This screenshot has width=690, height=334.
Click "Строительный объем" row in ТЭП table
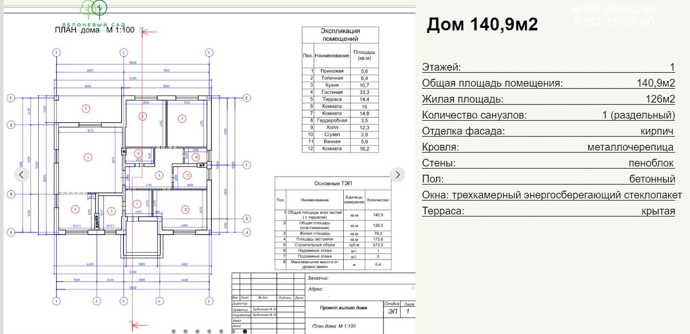[x=333, y=245]
